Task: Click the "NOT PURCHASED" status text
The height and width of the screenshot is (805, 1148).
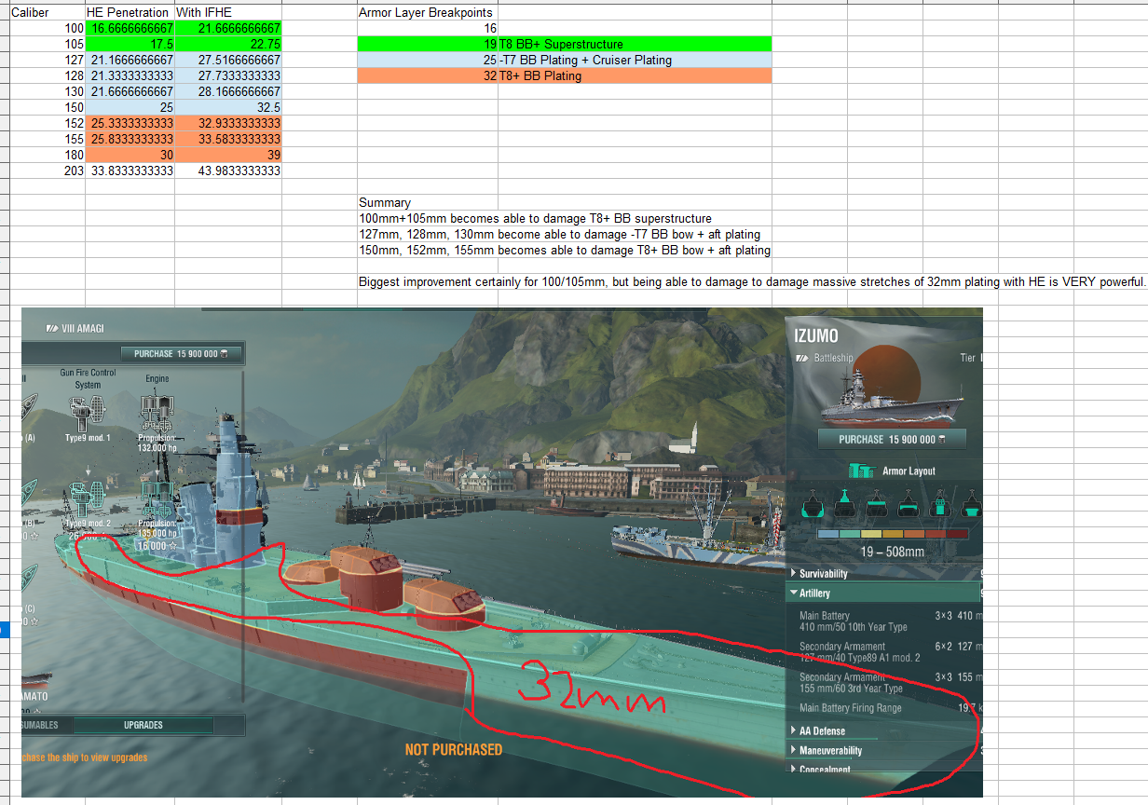Action: (454, 750)
